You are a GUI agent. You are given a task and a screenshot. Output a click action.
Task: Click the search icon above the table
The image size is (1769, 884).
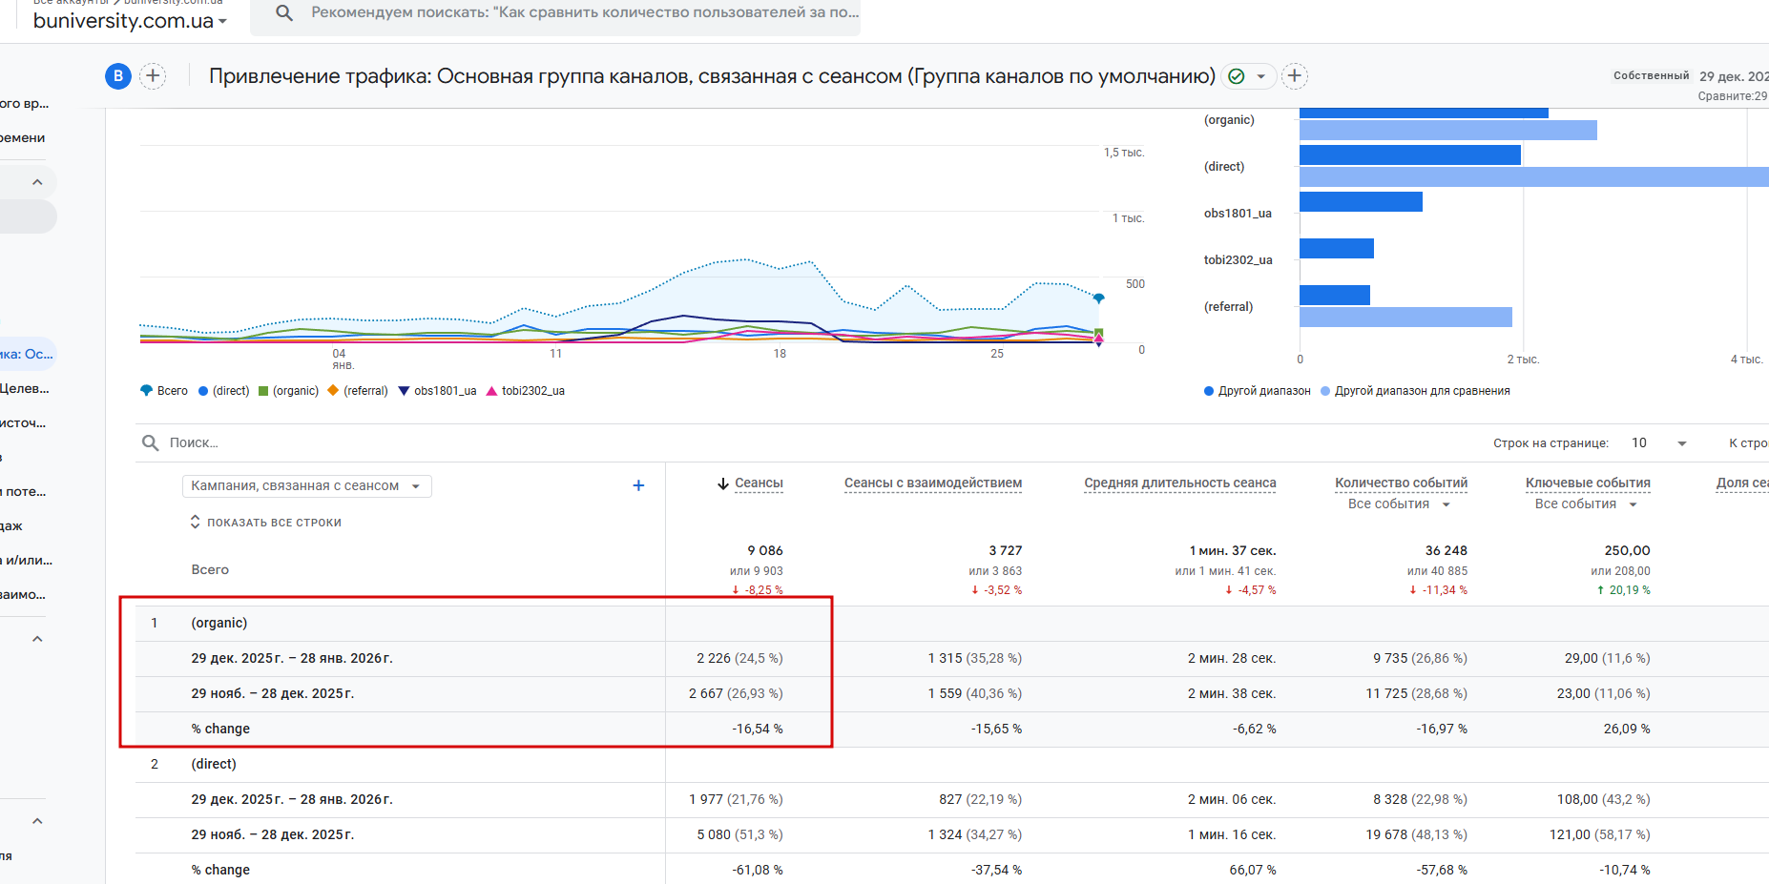(151, 442)
